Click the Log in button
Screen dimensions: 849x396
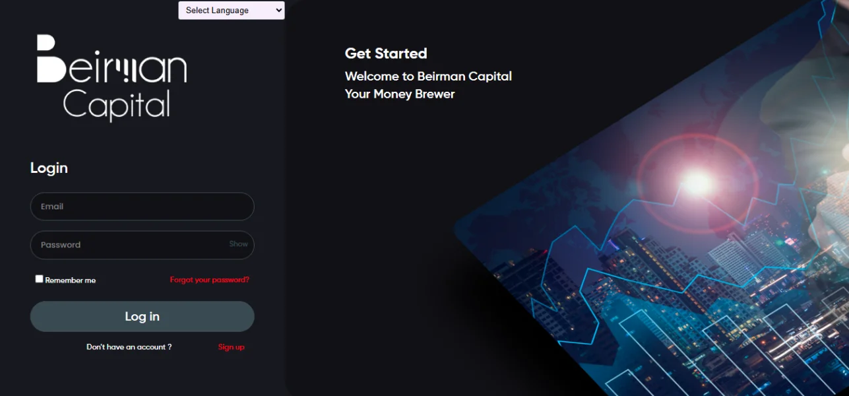[x=142, y=317]
